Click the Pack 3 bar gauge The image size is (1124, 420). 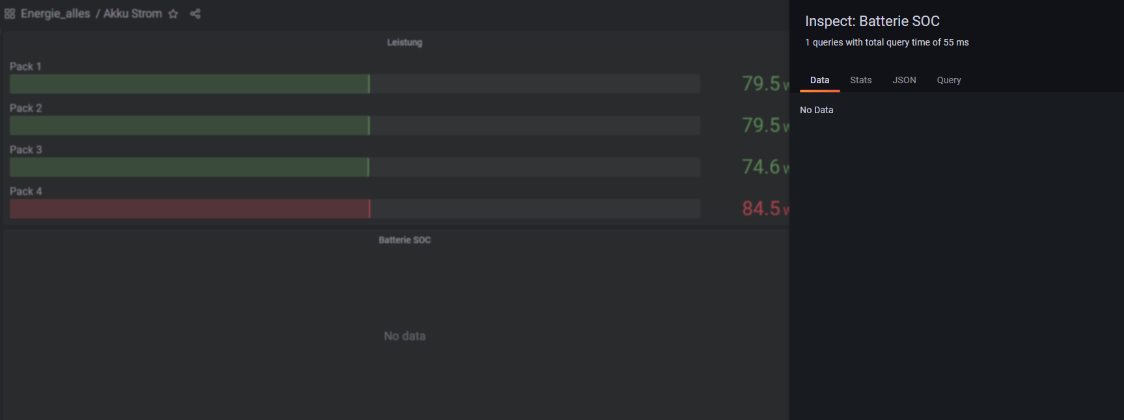tap(189, 167)
